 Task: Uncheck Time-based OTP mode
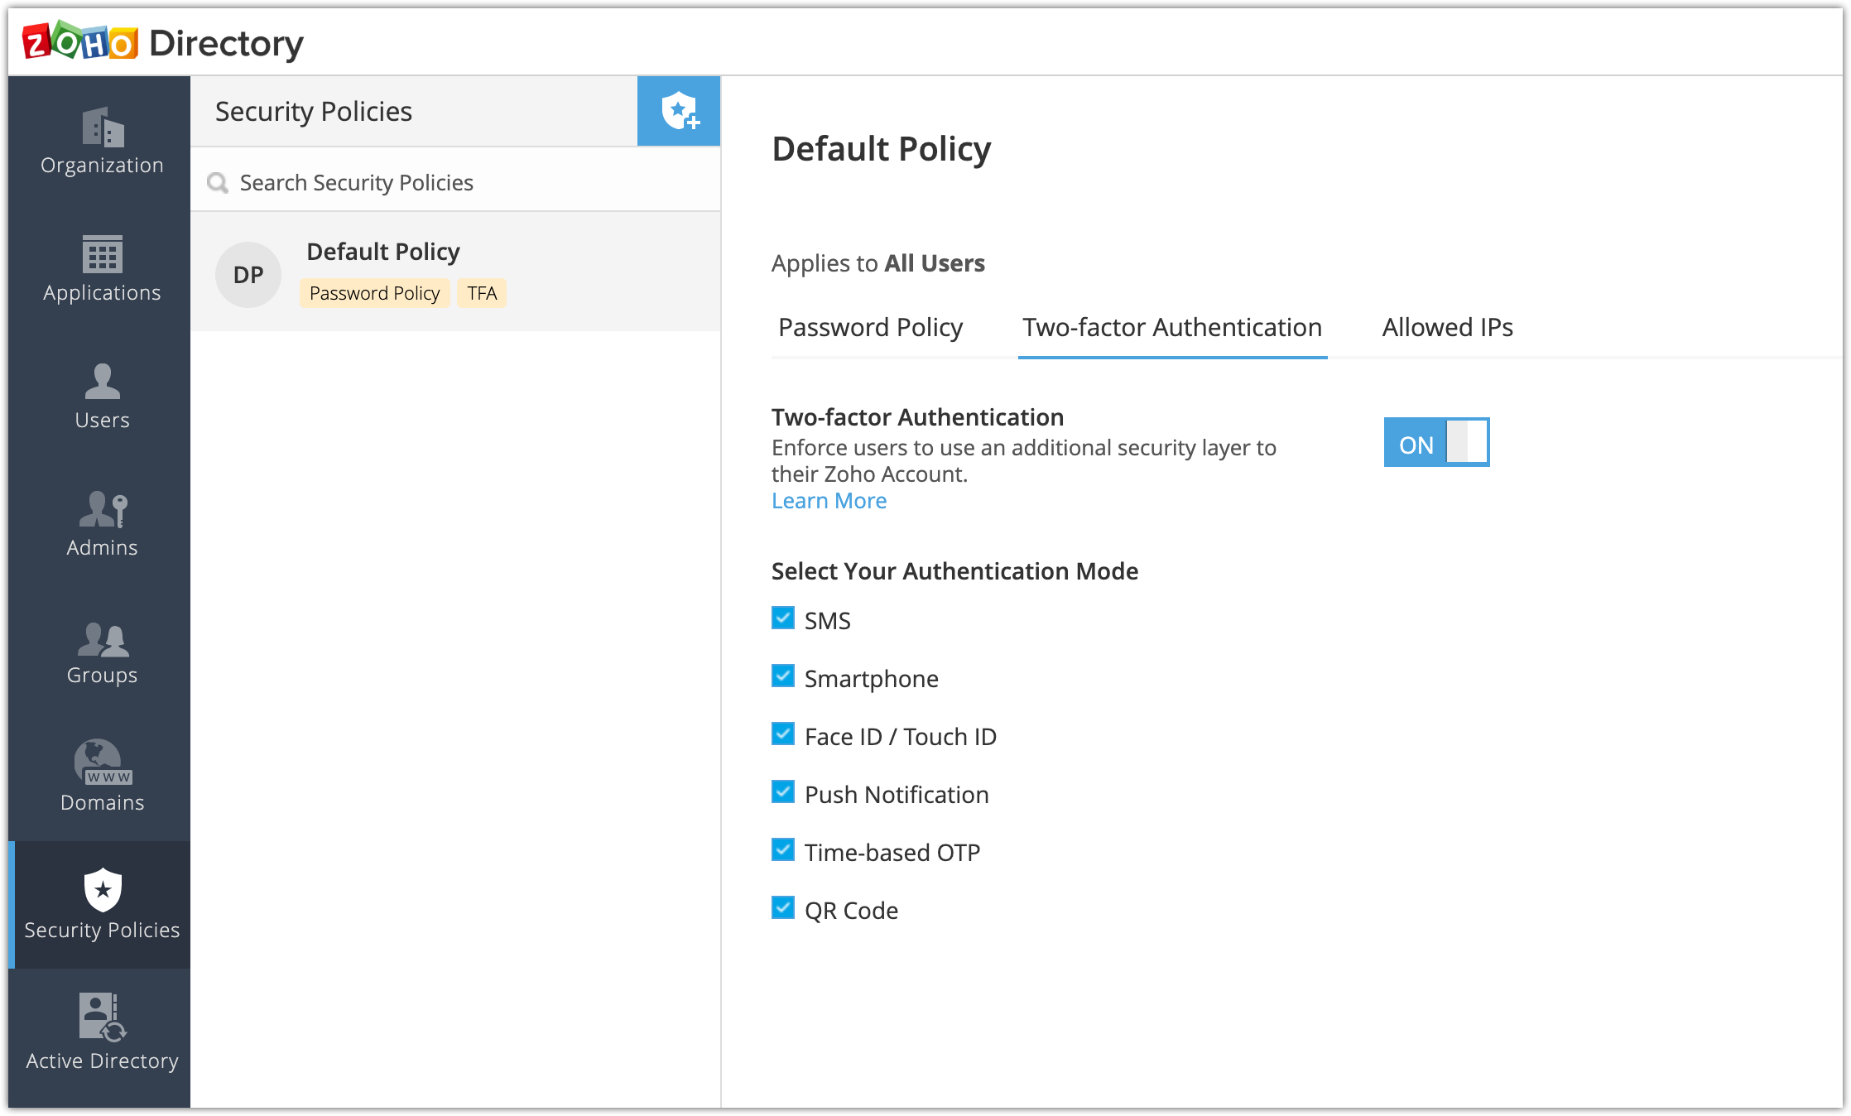(783, 850)
